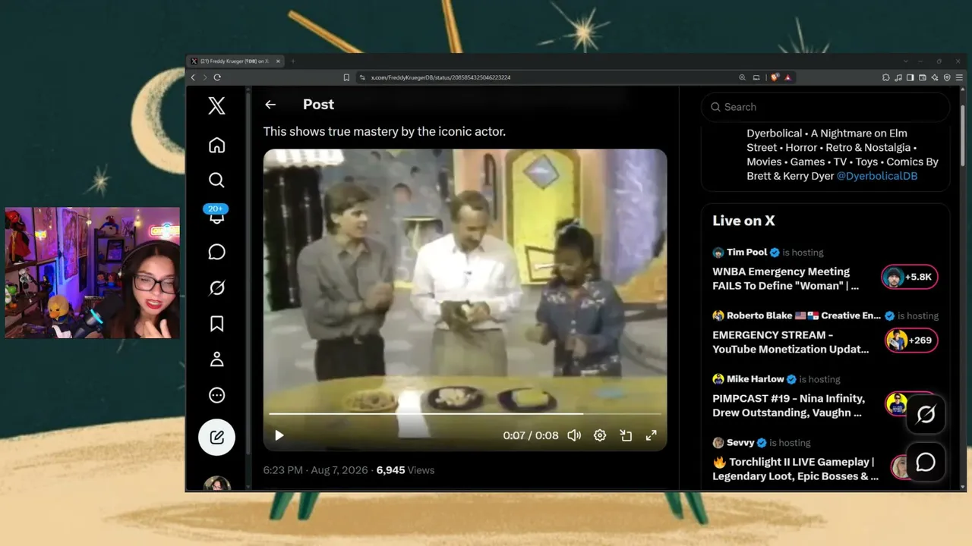Go to Home in the X sidebar

click(x=216, y=145)
